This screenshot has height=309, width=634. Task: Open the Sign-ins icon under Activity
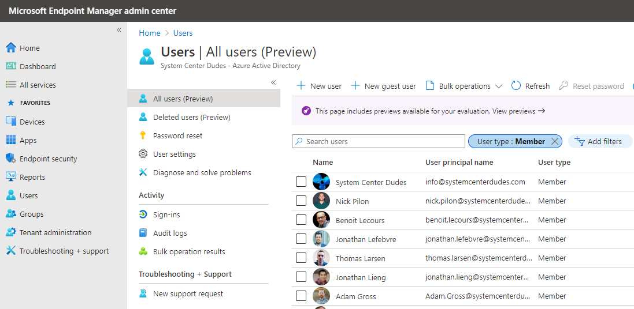pos(143,214)
